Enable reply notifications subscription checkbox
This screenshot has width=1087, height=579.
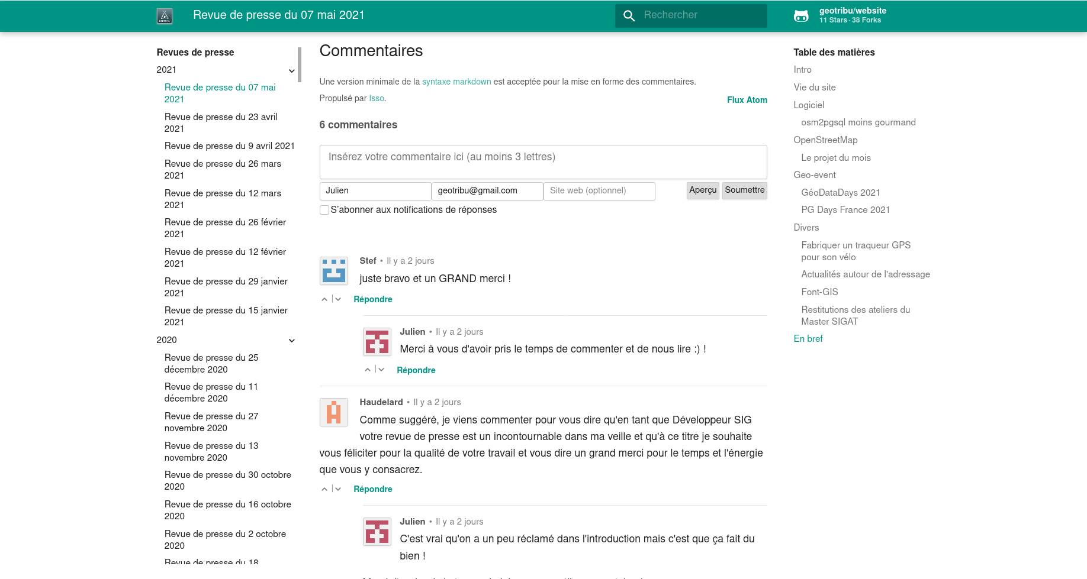point(324,210)
